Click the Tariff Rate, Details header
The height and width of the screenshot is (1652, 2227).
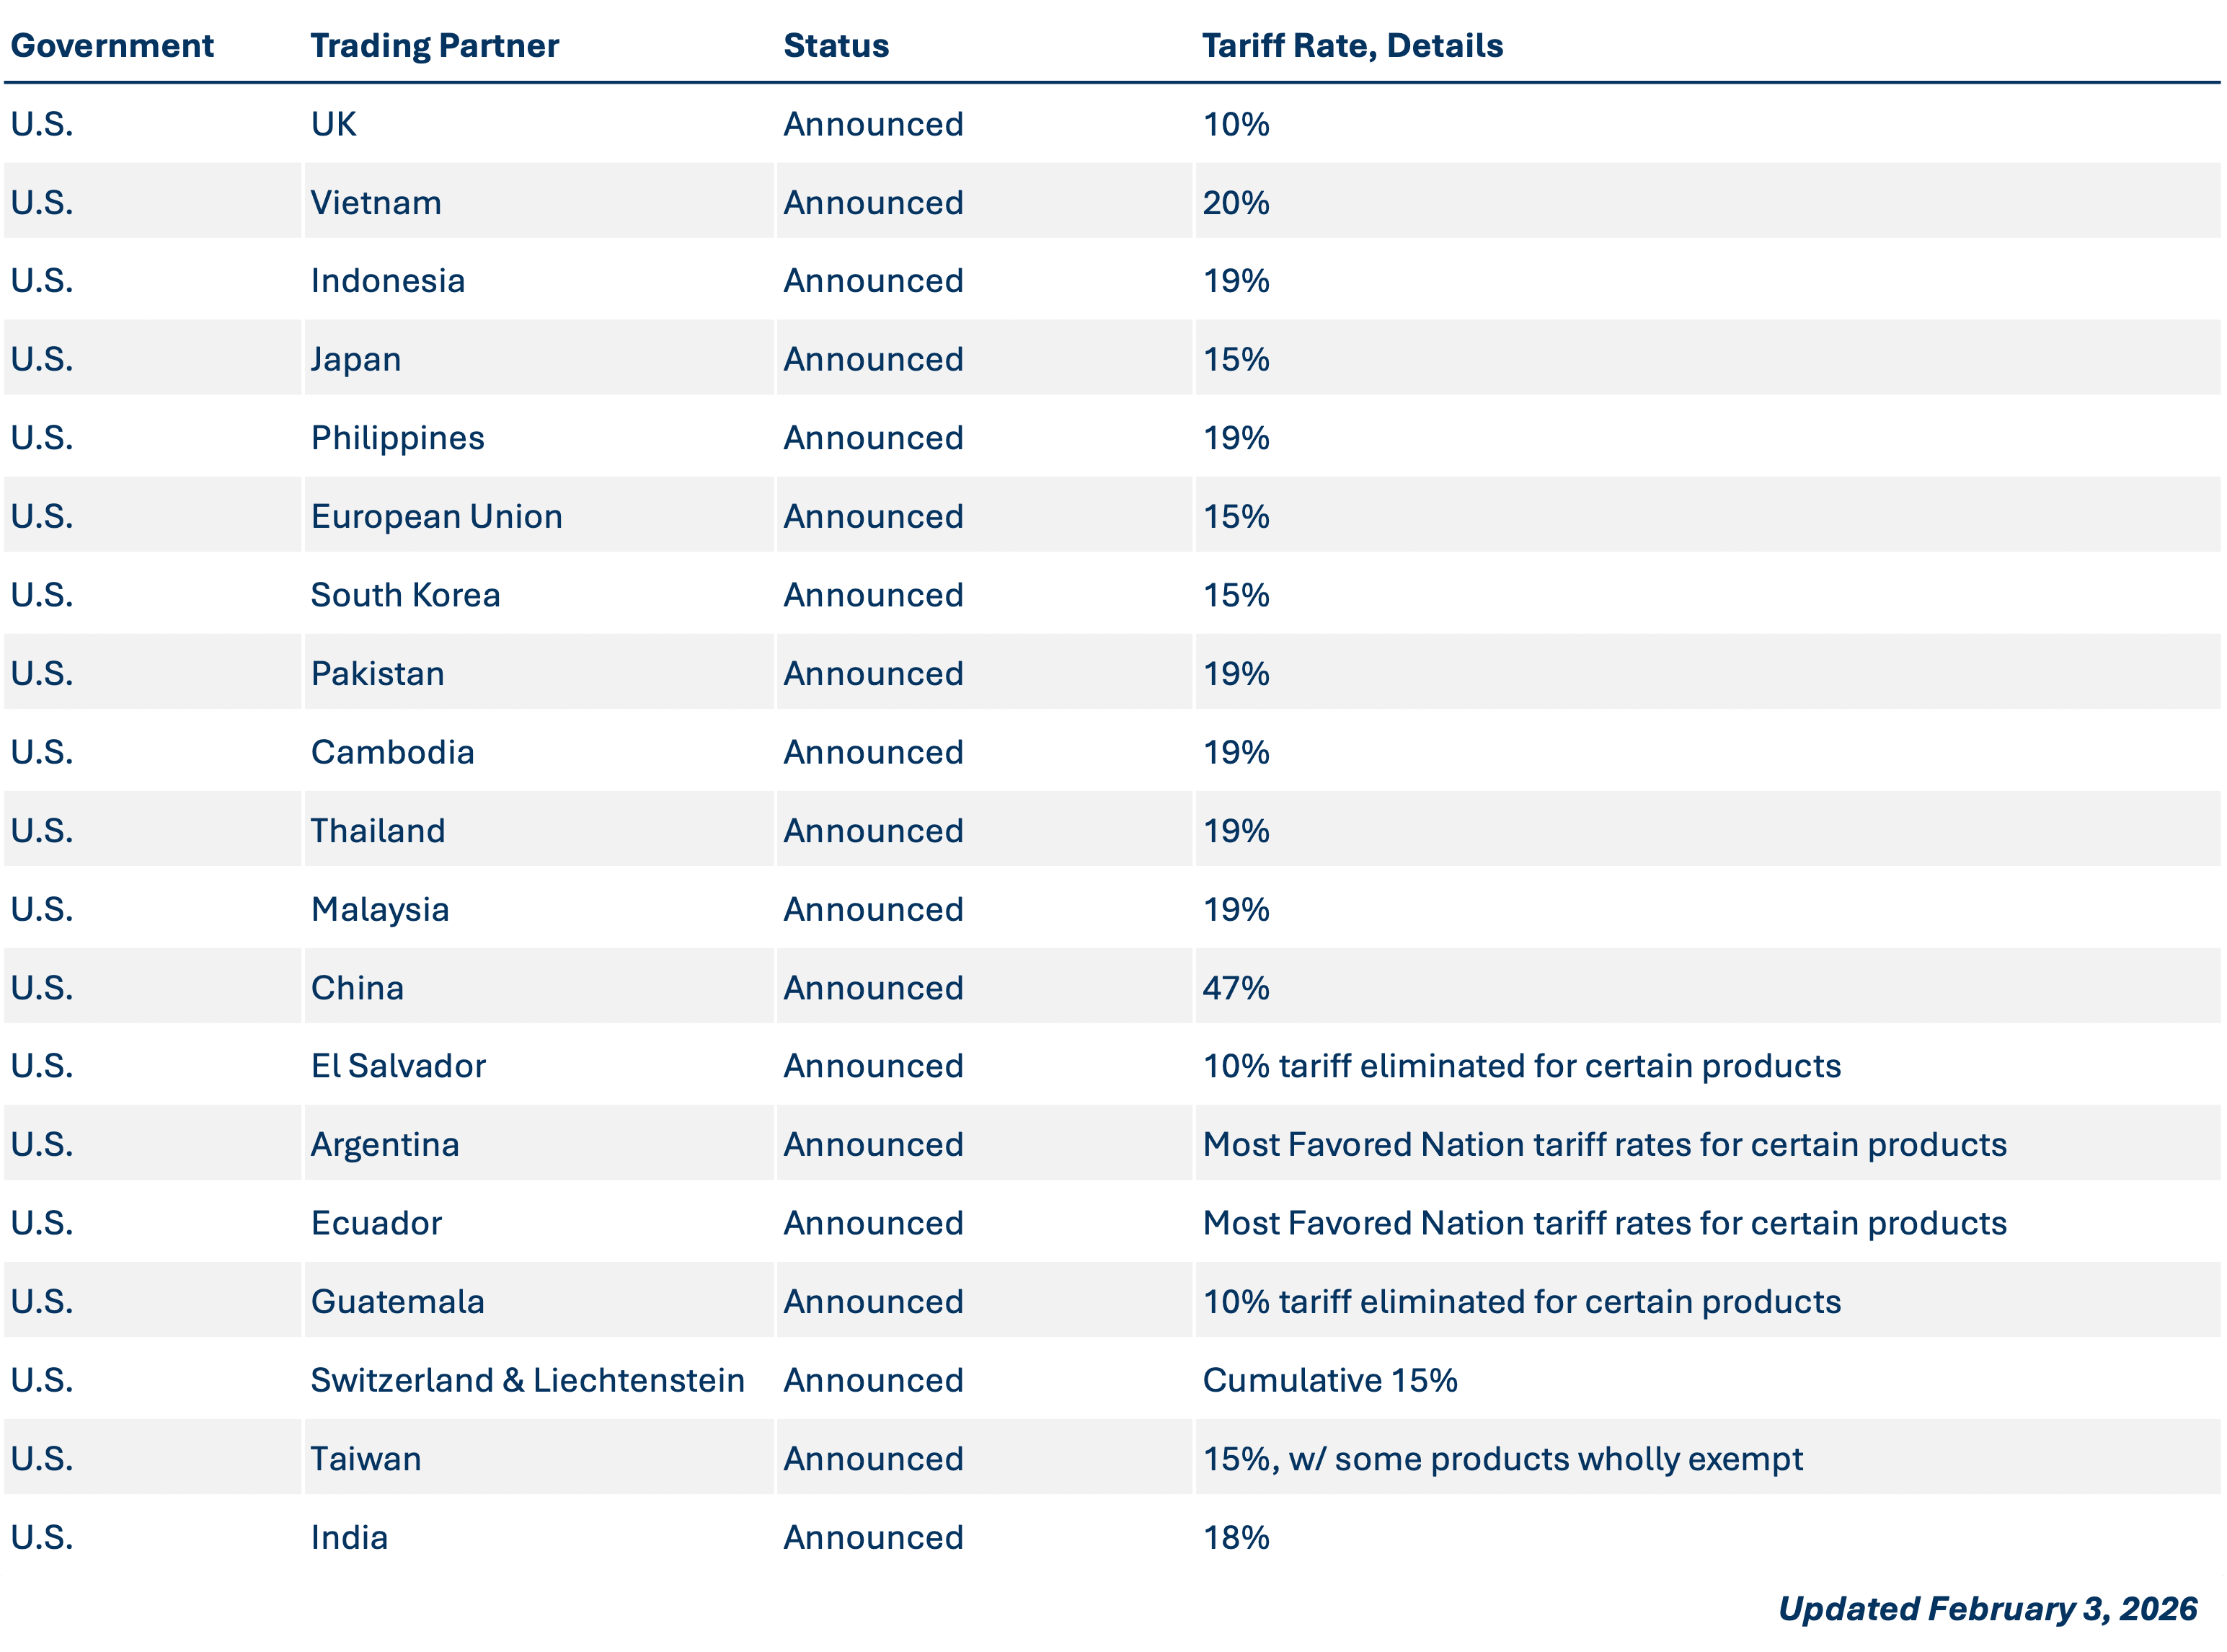pos(1351,46)
